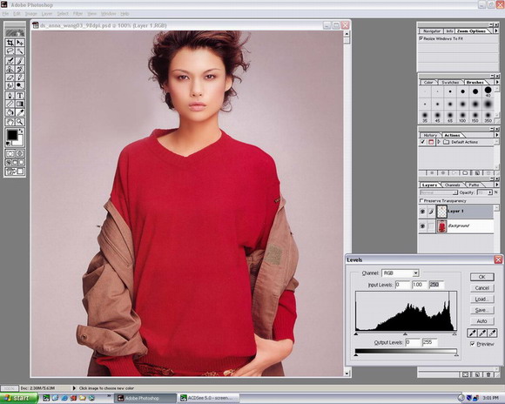
Task: Select the Eyedropper tool in the toolbox
Action: [x=20, y=112]
